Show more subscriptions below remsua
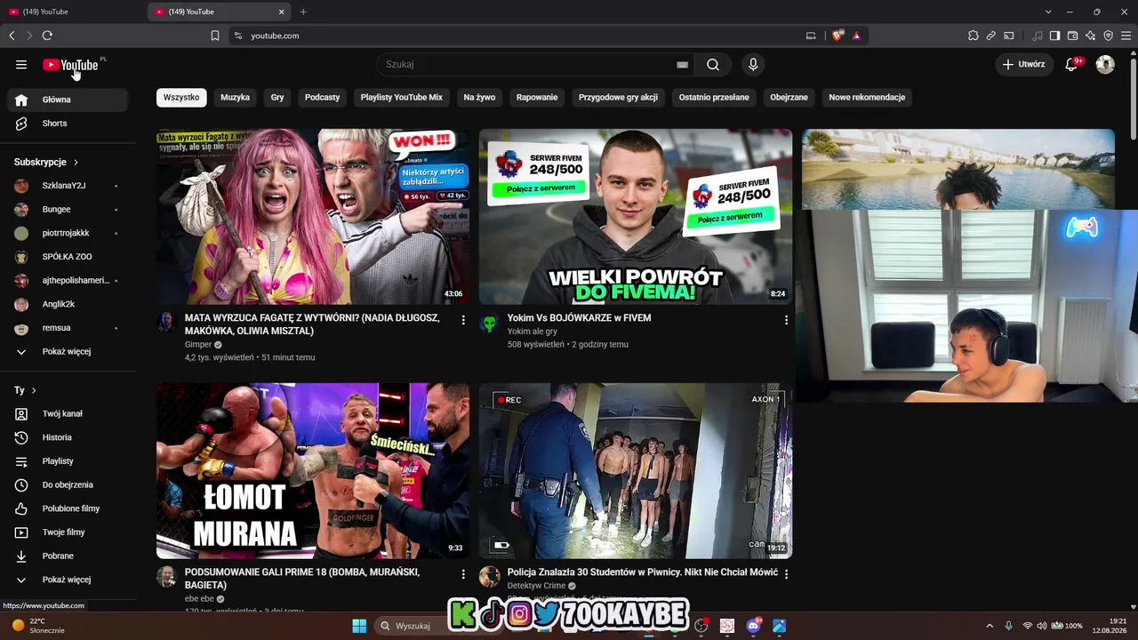The width and height of the screenshot is (1138, 640). tap(68, 352)
